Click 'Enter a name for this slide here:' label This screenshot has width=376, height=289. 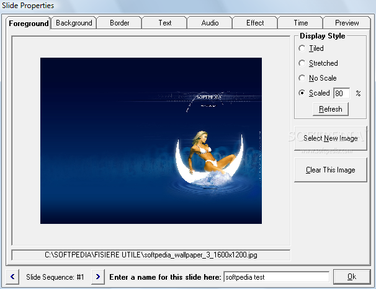(165, 277)
